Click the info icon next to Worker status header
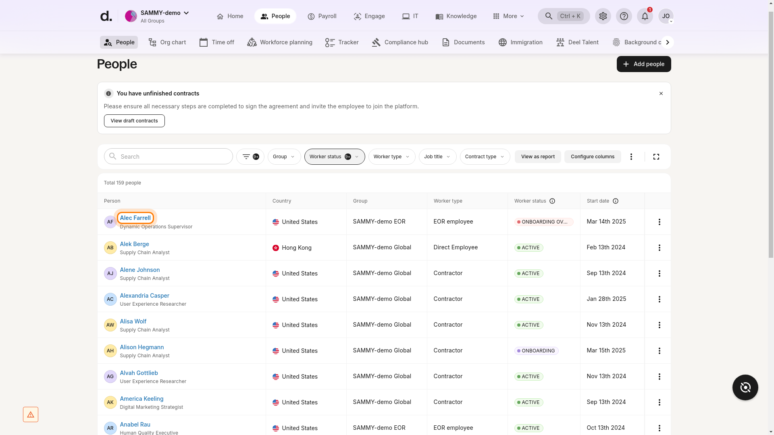This screenshot has height=435, width=774. point(552,201)
